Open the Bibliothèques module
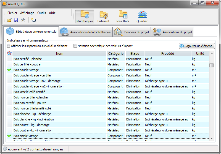 pyautogui.click(x=85, y=16)
